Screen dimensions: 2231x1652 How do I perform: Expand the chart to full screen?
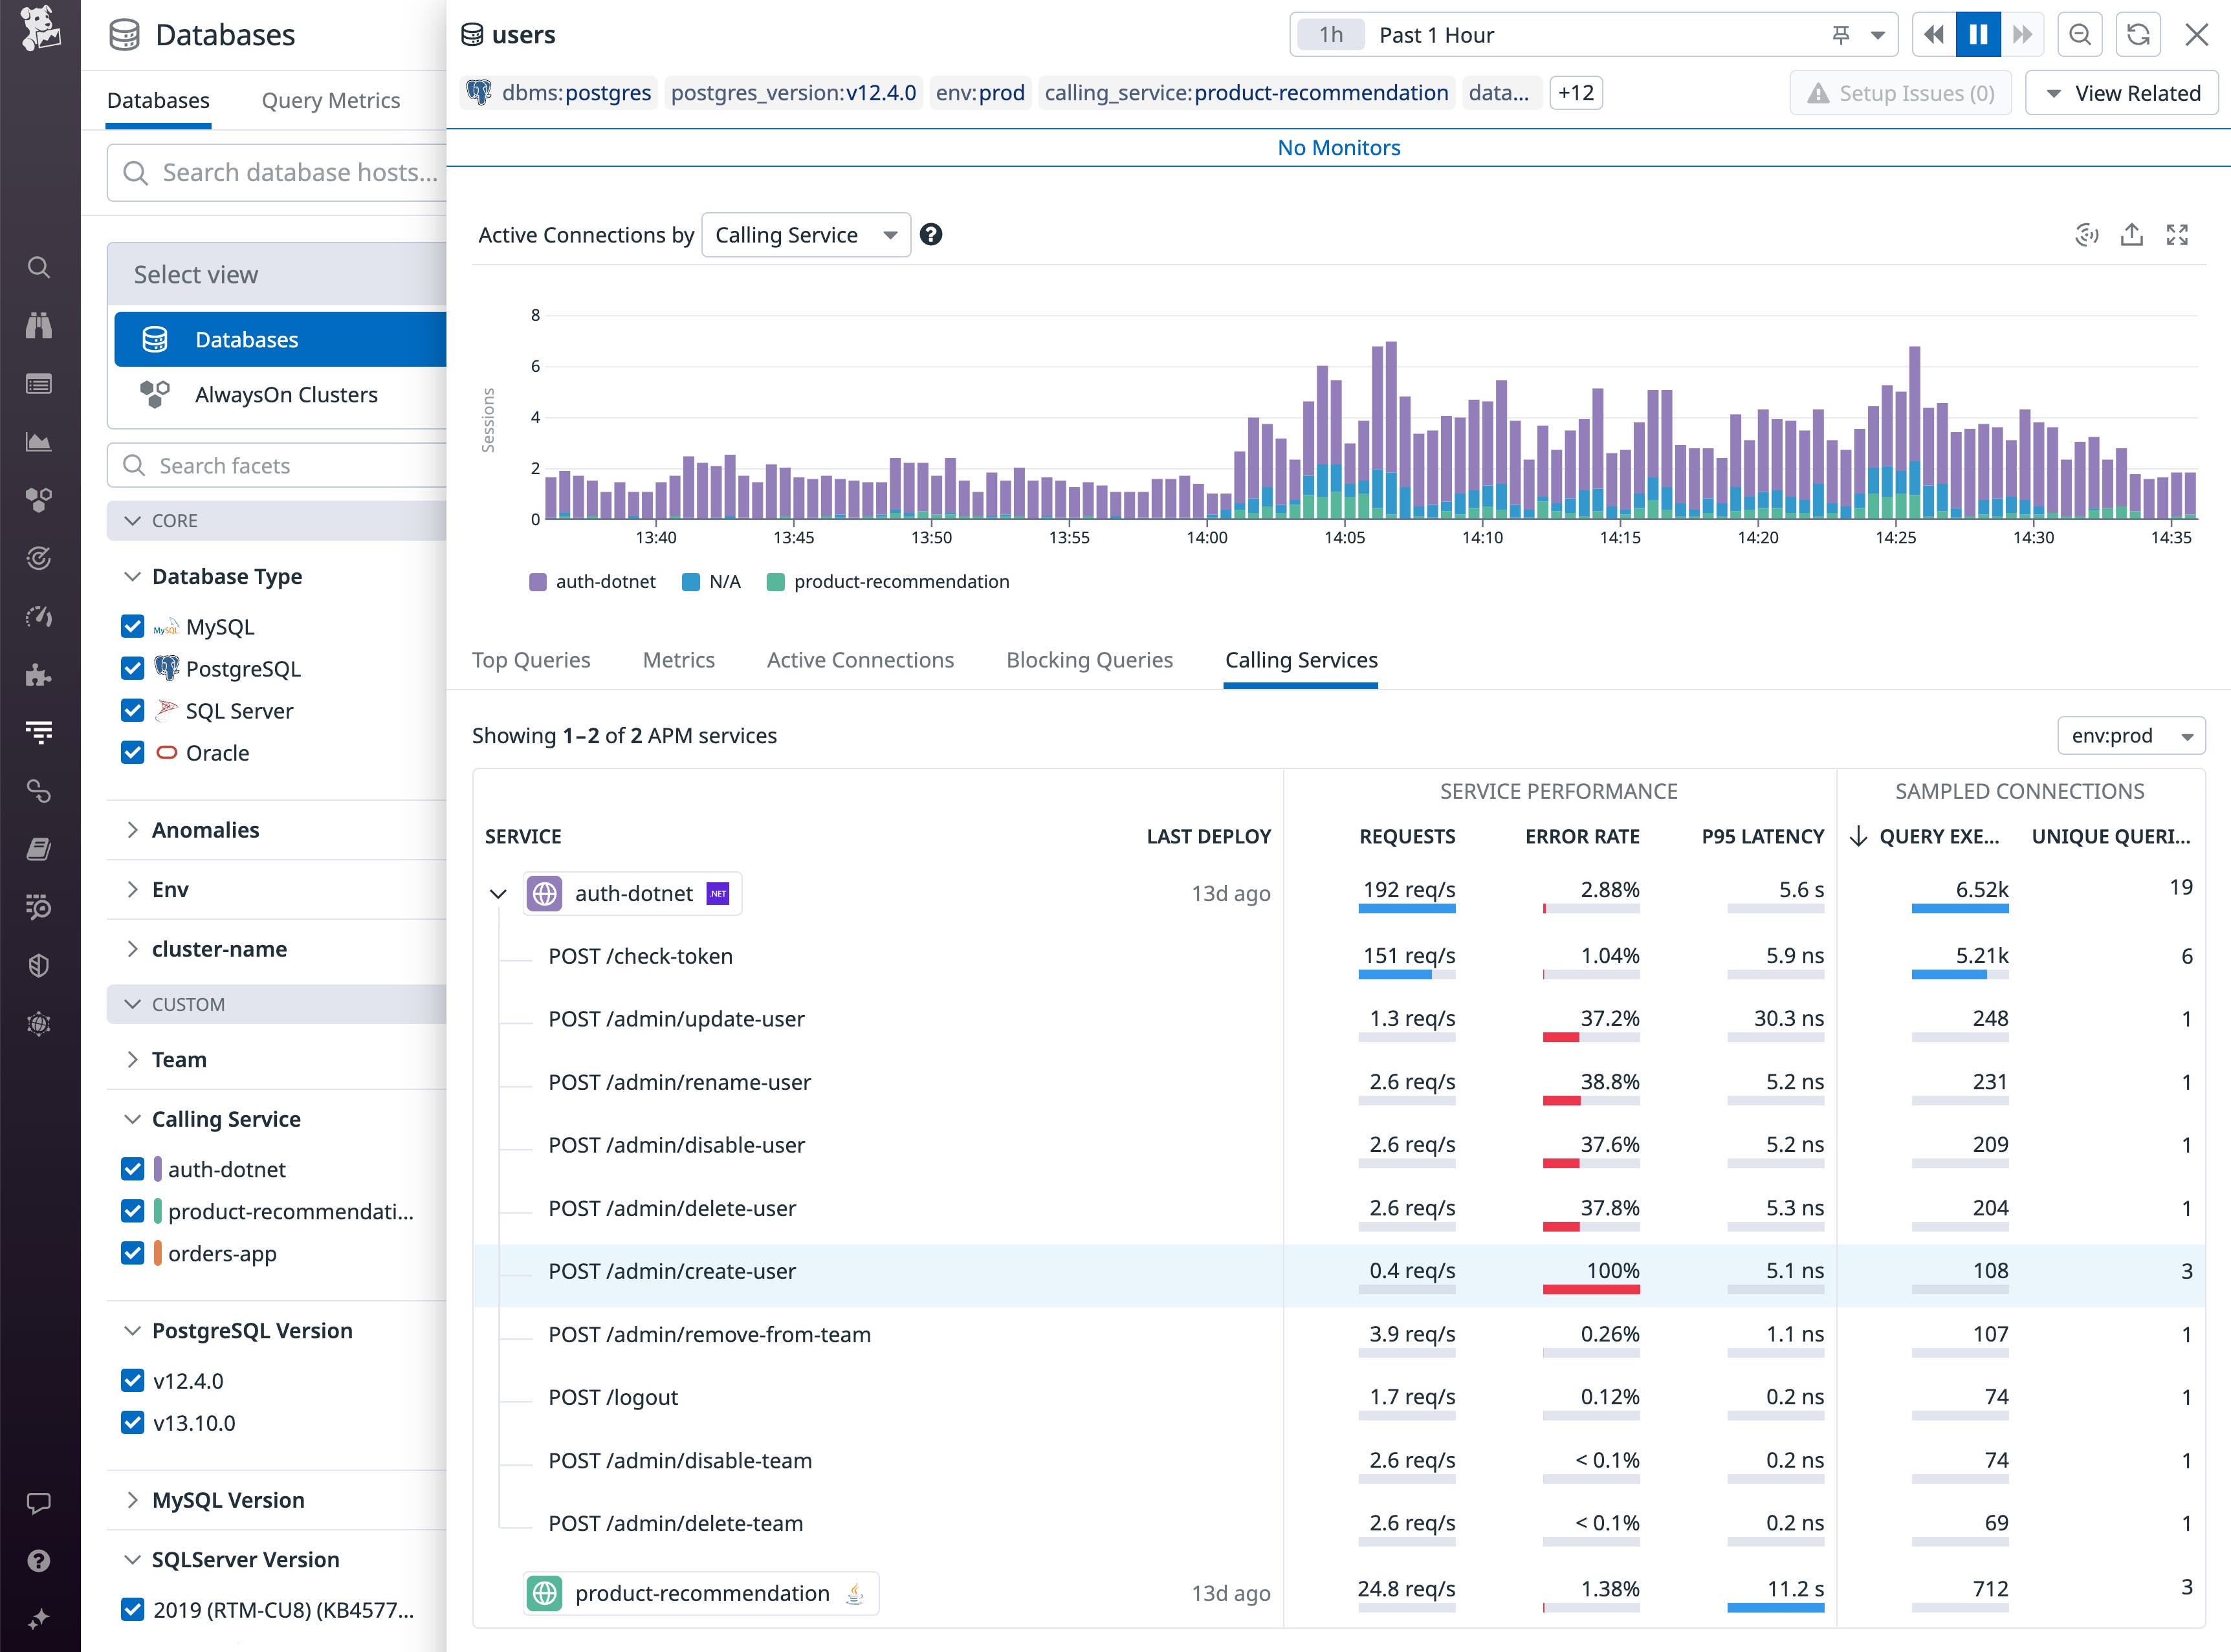point(2177,234)
